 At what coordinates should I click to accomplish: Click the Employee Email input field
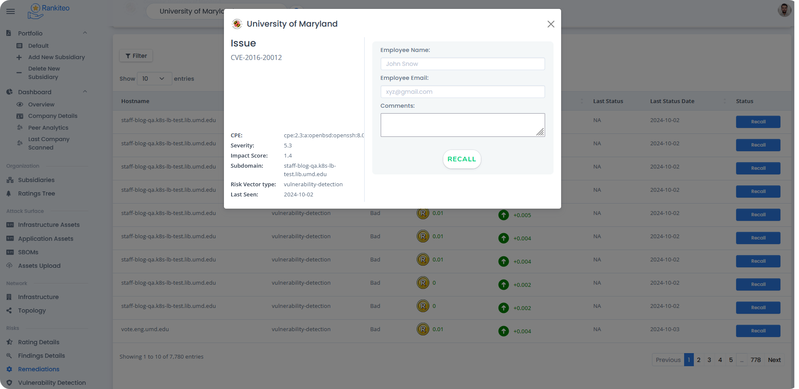[x=462, y=92]
